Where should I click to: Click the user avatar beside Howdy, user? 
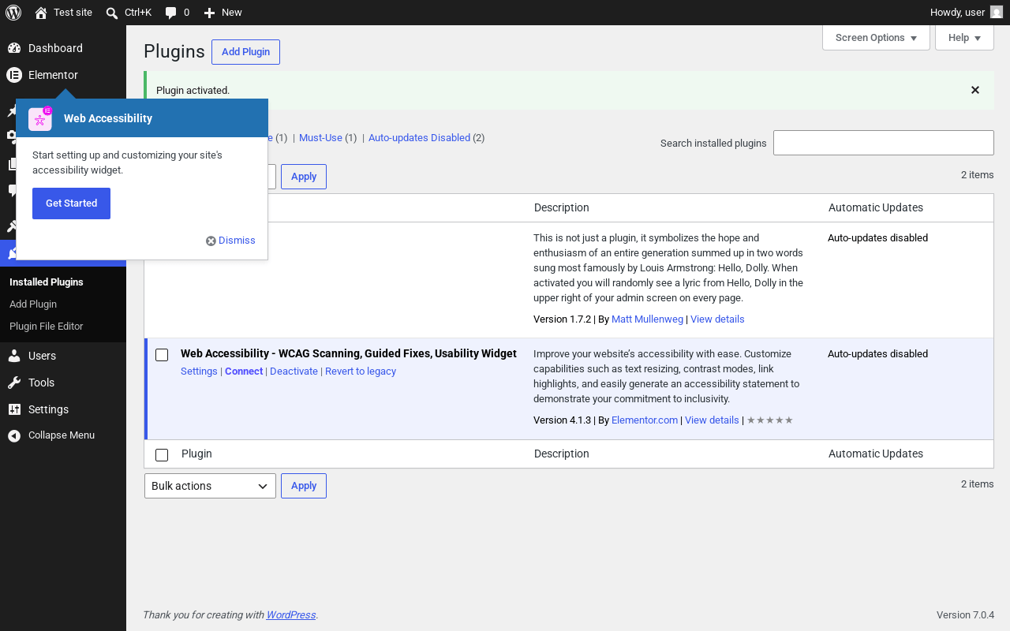coord(997,13)
